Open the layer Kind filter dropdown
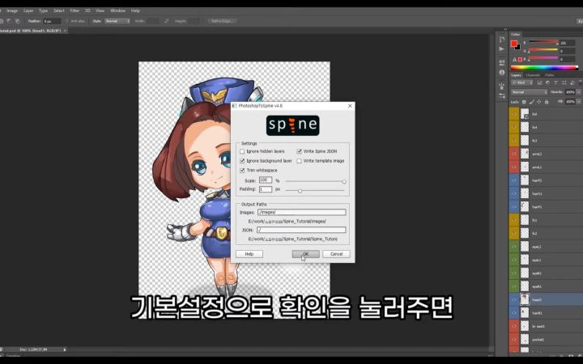This screenshot has height=364, width=583. coord(521,83)
